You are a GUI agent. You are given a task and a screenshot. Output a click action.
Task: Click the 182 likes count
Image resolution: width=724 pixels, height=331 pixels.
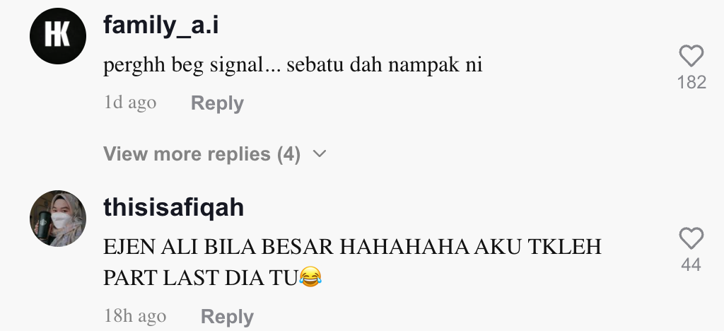tap(691, 82)
